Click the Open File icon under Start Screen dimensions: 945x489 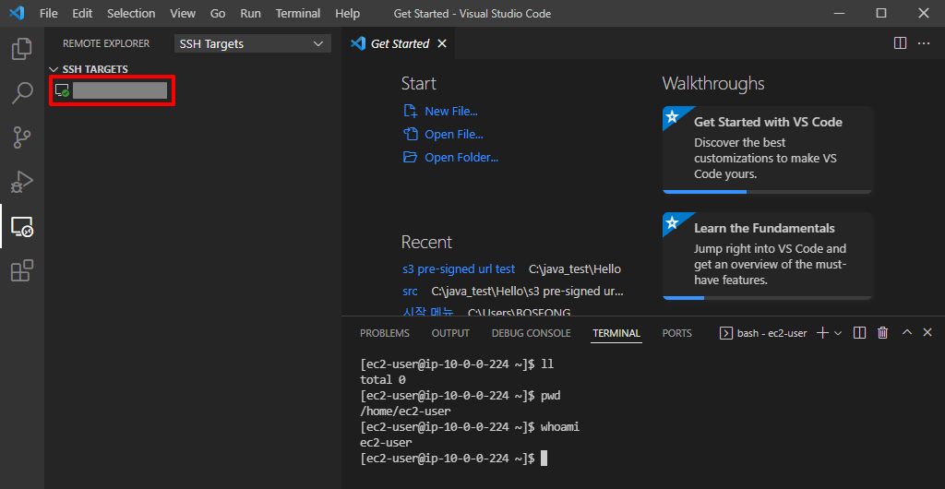(x=411, y=135)
